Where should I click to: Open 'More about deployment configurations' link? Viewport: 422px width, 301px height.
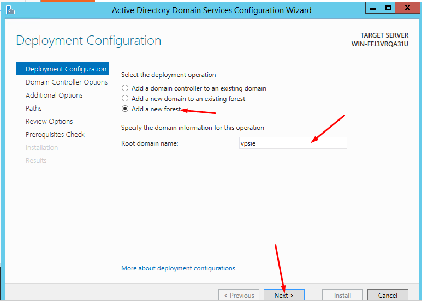click(178, 268)
